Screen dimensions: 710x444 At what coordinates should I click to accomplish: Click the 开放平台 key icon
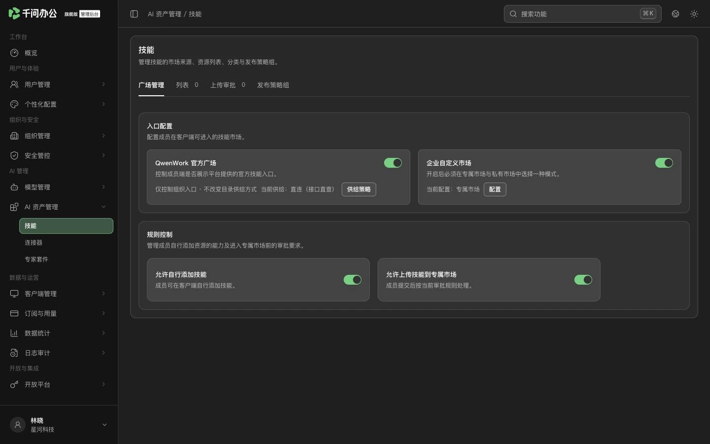pyautogui.click(x=14, y=384)
